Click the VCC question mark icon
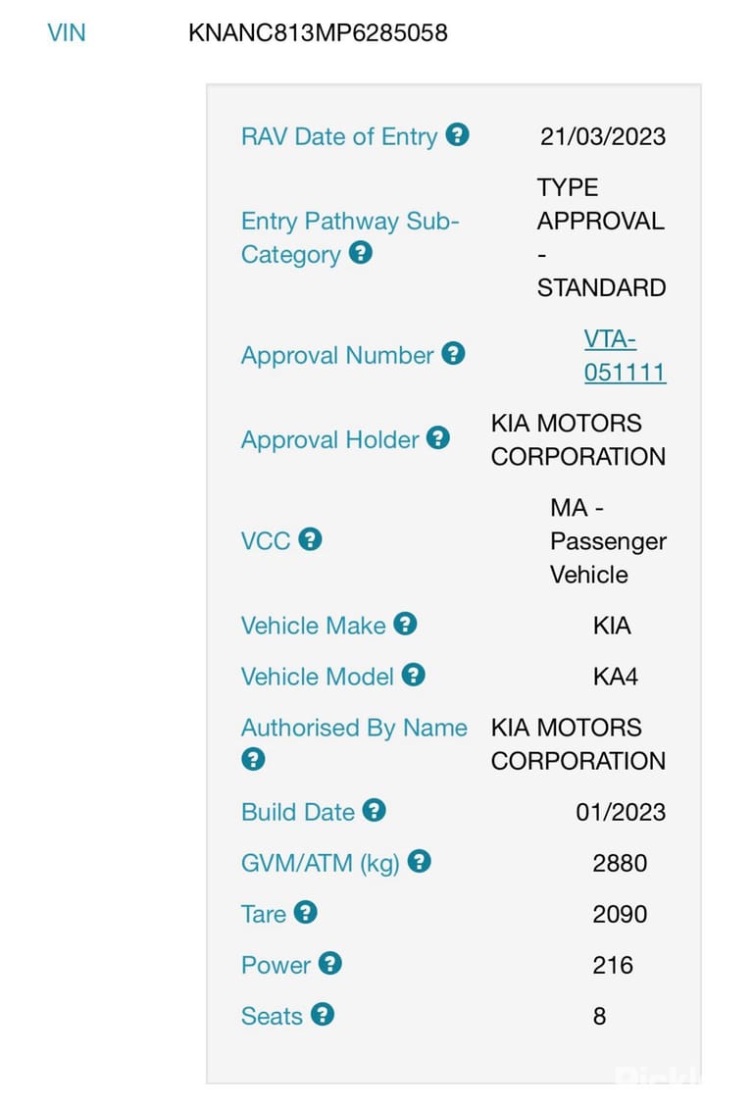The image size is (753, 1109). (311, 539)
